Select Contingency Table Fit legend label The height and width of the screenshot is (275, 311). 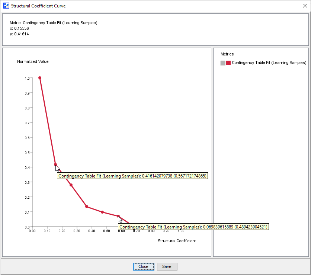click(269, 63)
